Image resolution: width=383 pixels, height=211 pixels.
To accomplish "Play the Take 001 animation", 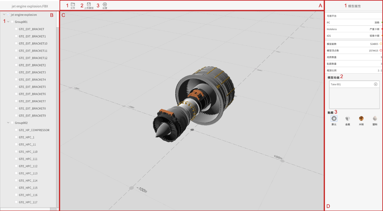I will [375, 84].
